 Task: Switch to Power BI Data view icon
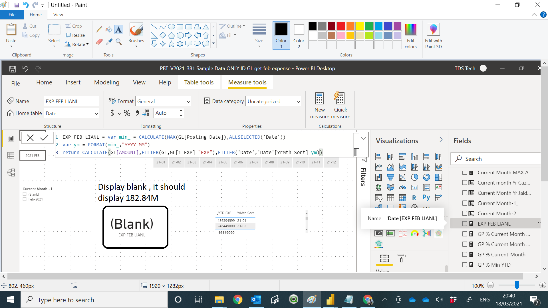pyautogui.click(x=11, y=155)
